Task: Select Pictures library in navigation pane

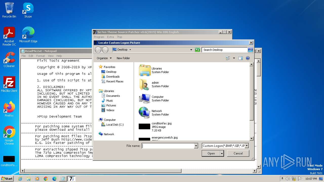Action: coord(111,105)
